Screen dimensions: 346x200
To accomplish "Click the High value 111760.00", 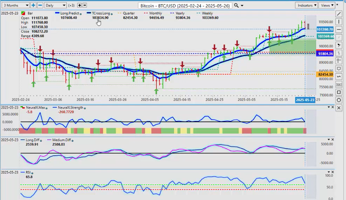I will [39, 22].
